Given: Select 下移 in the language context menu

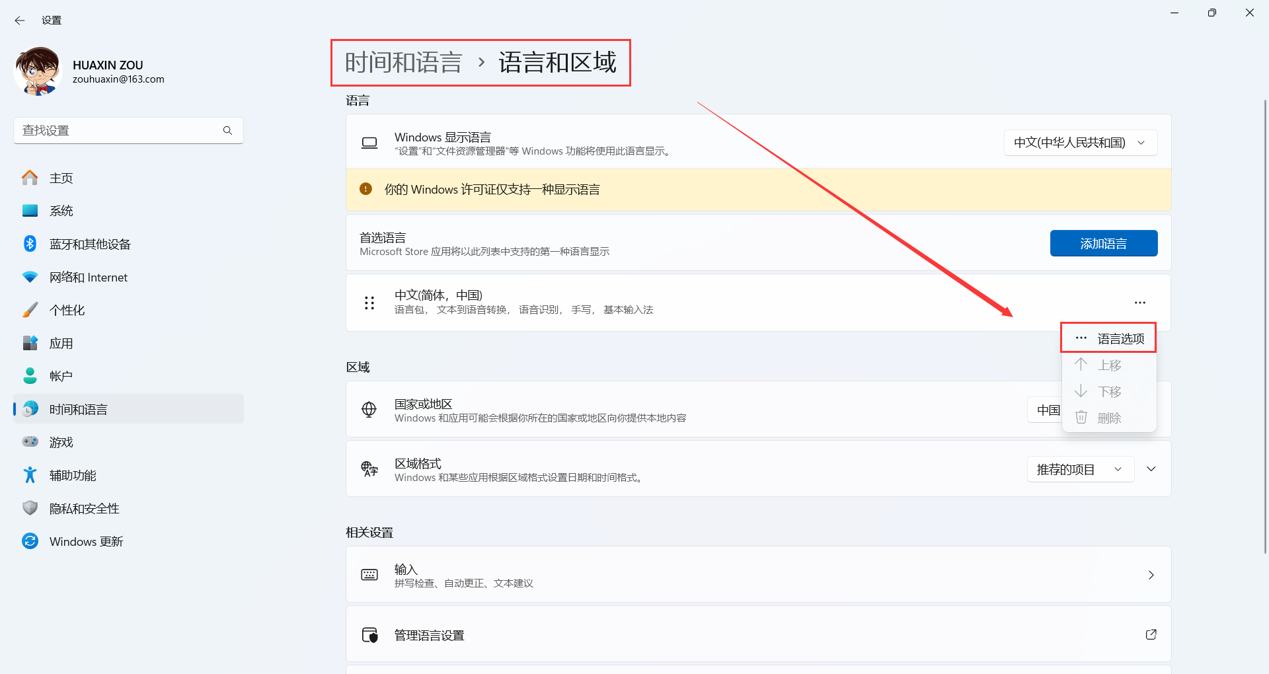Looking at the screenshot, I should tap(1109, 391).
